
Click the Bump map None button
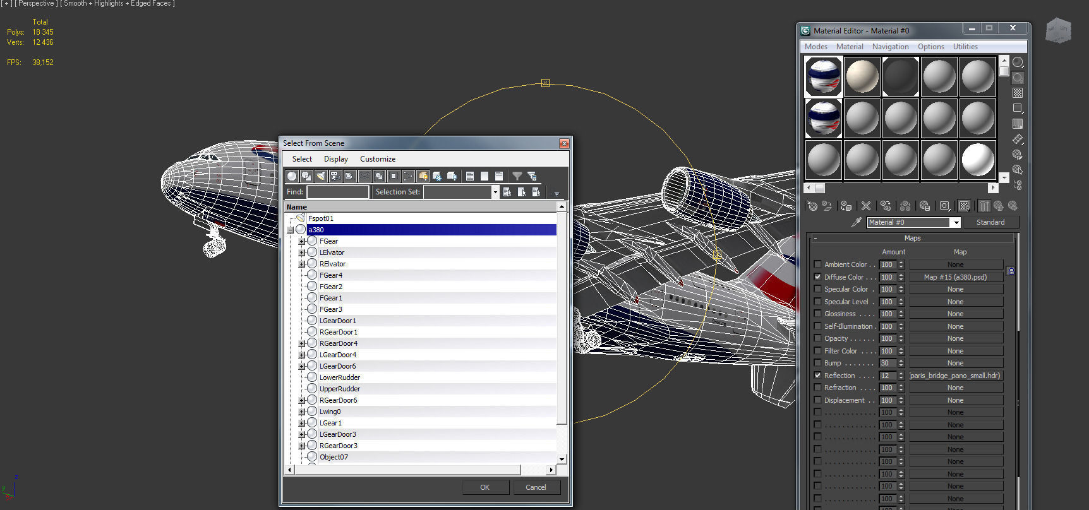tap(956, 363)
